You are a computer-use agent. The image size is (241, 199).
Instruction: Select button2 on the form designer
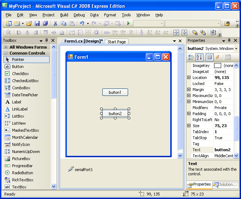(x=115, y=114)
